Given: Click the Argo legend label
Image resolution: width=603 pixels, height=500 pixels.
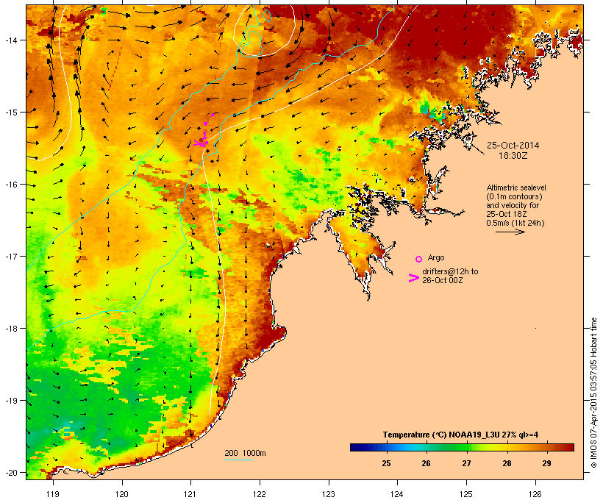Looking at the screenshot, I should coord(436,257).
